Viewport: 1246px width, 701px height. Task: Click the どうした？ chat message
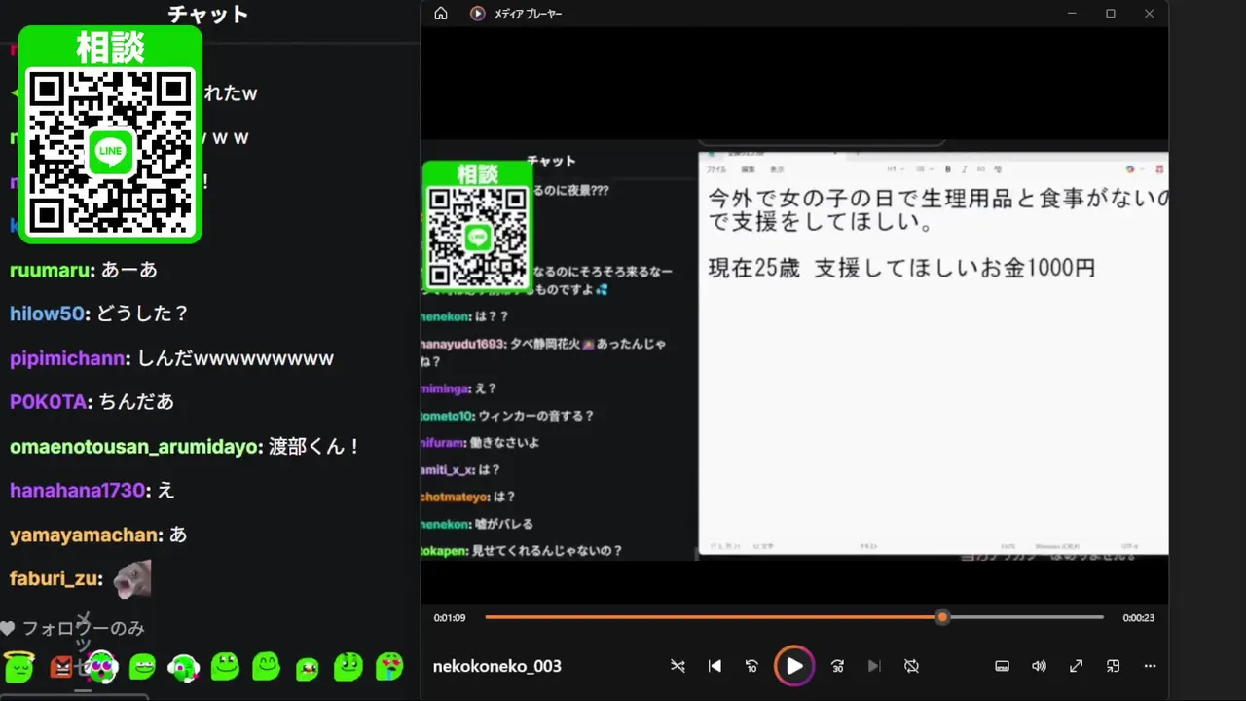(142, 314)
